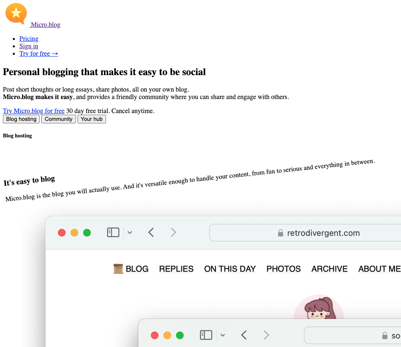Go to the Sign in link

[29, 46]
